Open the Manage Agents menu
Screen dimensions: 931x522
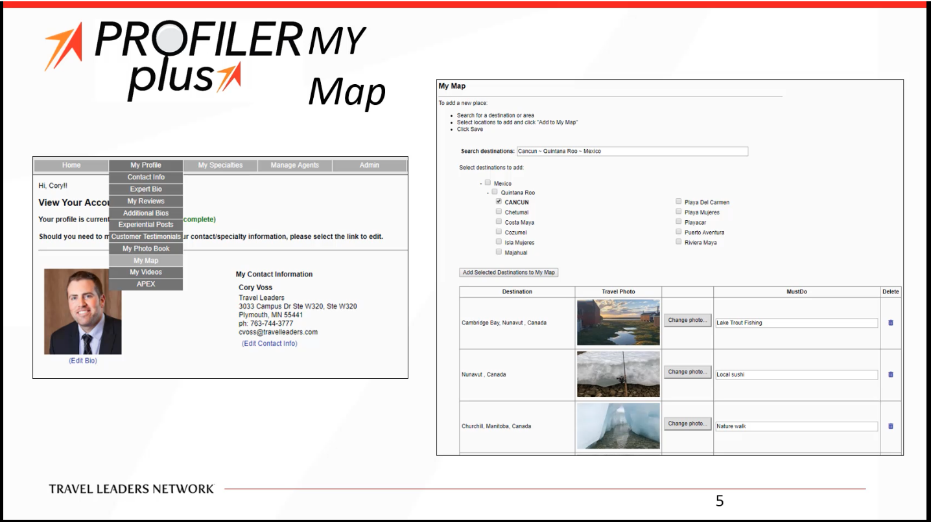pyautogui.click(x=295, y=165)
